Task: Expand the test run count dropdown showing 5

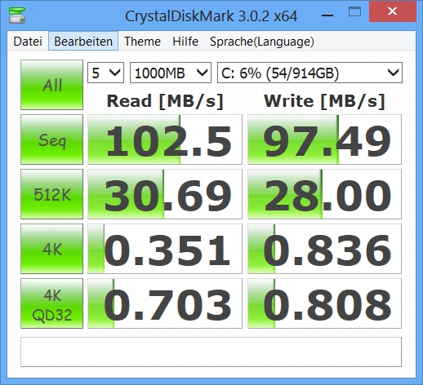Action: coord(106,73)
